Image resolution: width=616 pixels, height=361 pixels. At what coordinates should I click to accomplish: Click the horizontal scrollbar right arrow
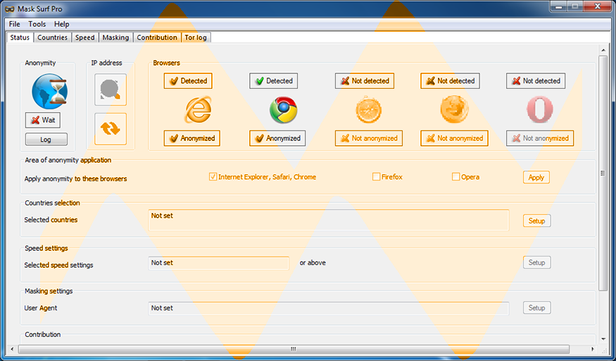point(593,349)
